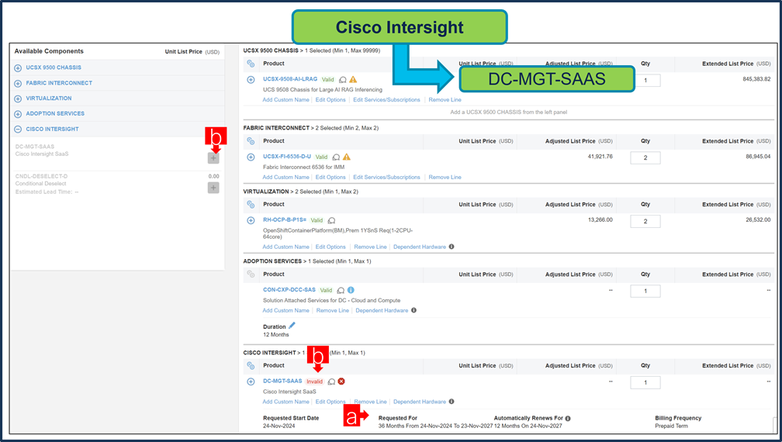Click Qty field for DC-MGT-SAAS
The width and height of the screenshot is (782, 442).
point(645,383)
